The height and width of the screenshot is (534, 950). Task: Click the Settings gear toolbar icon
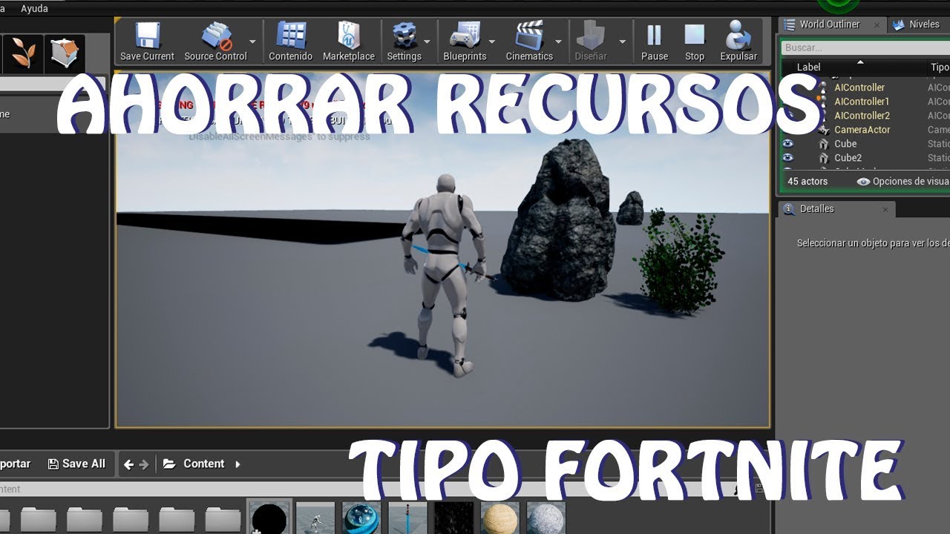404,36
